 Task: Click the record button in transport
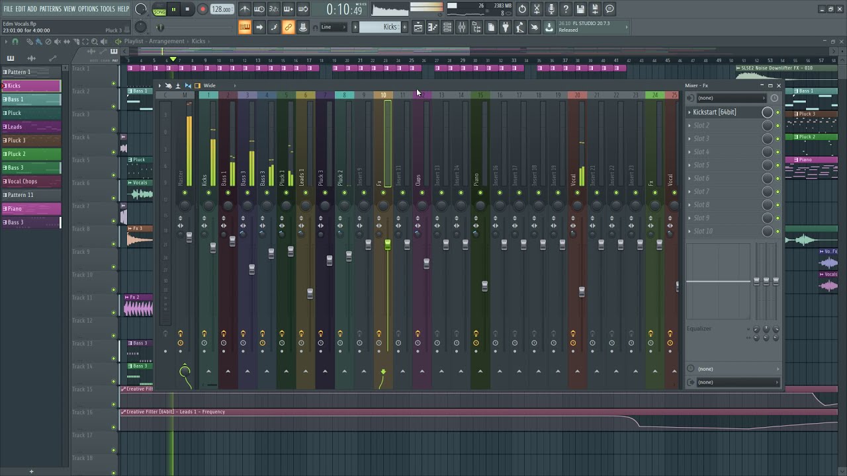202,9
